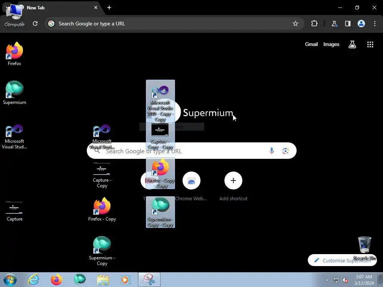
Task: Open Windows Media Player on taskbar
Action: (126, 280)
